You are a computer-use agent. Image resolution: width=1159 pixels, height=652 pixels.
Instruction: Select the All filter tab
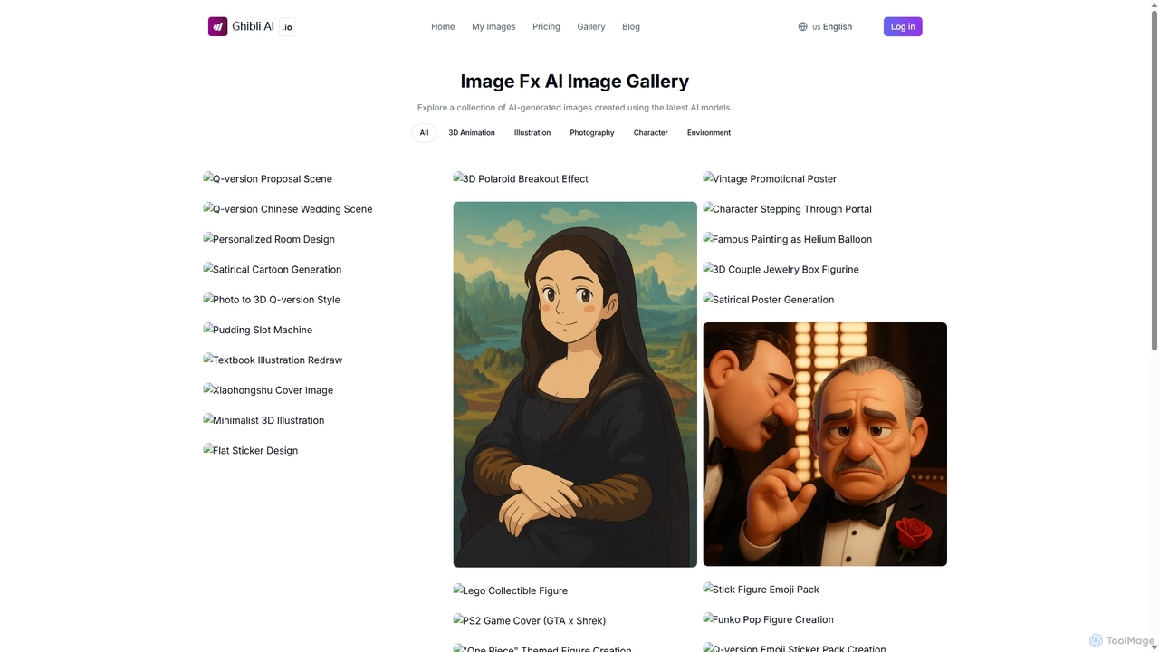pyautogui.click(x=424, y=133)
